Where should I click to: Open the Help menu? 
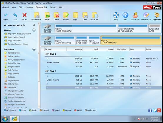(x=61, y=7)
